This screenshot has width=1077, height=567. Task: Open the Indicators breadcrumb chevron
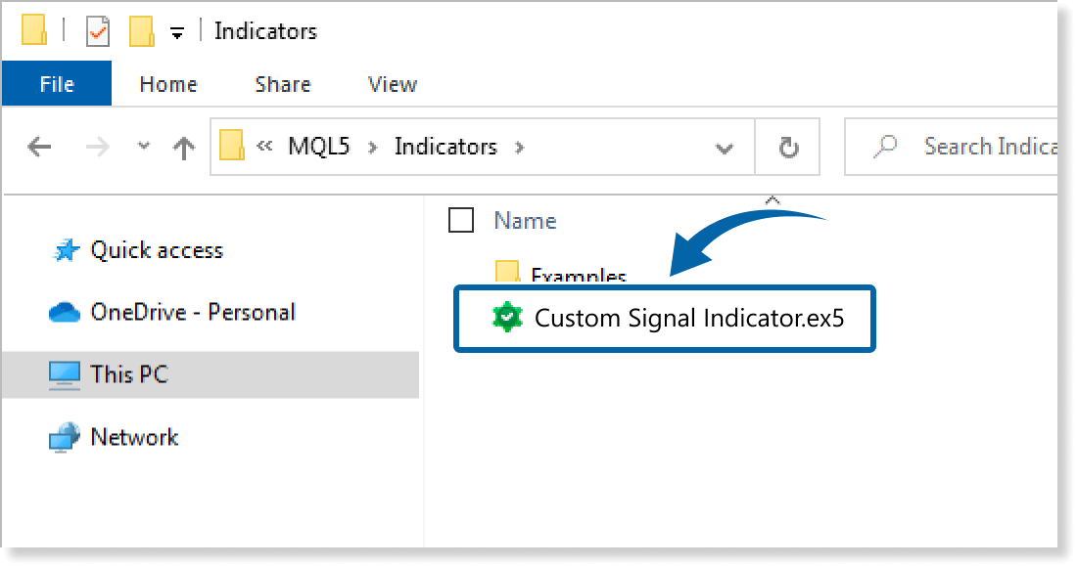[x=517, y=147]
